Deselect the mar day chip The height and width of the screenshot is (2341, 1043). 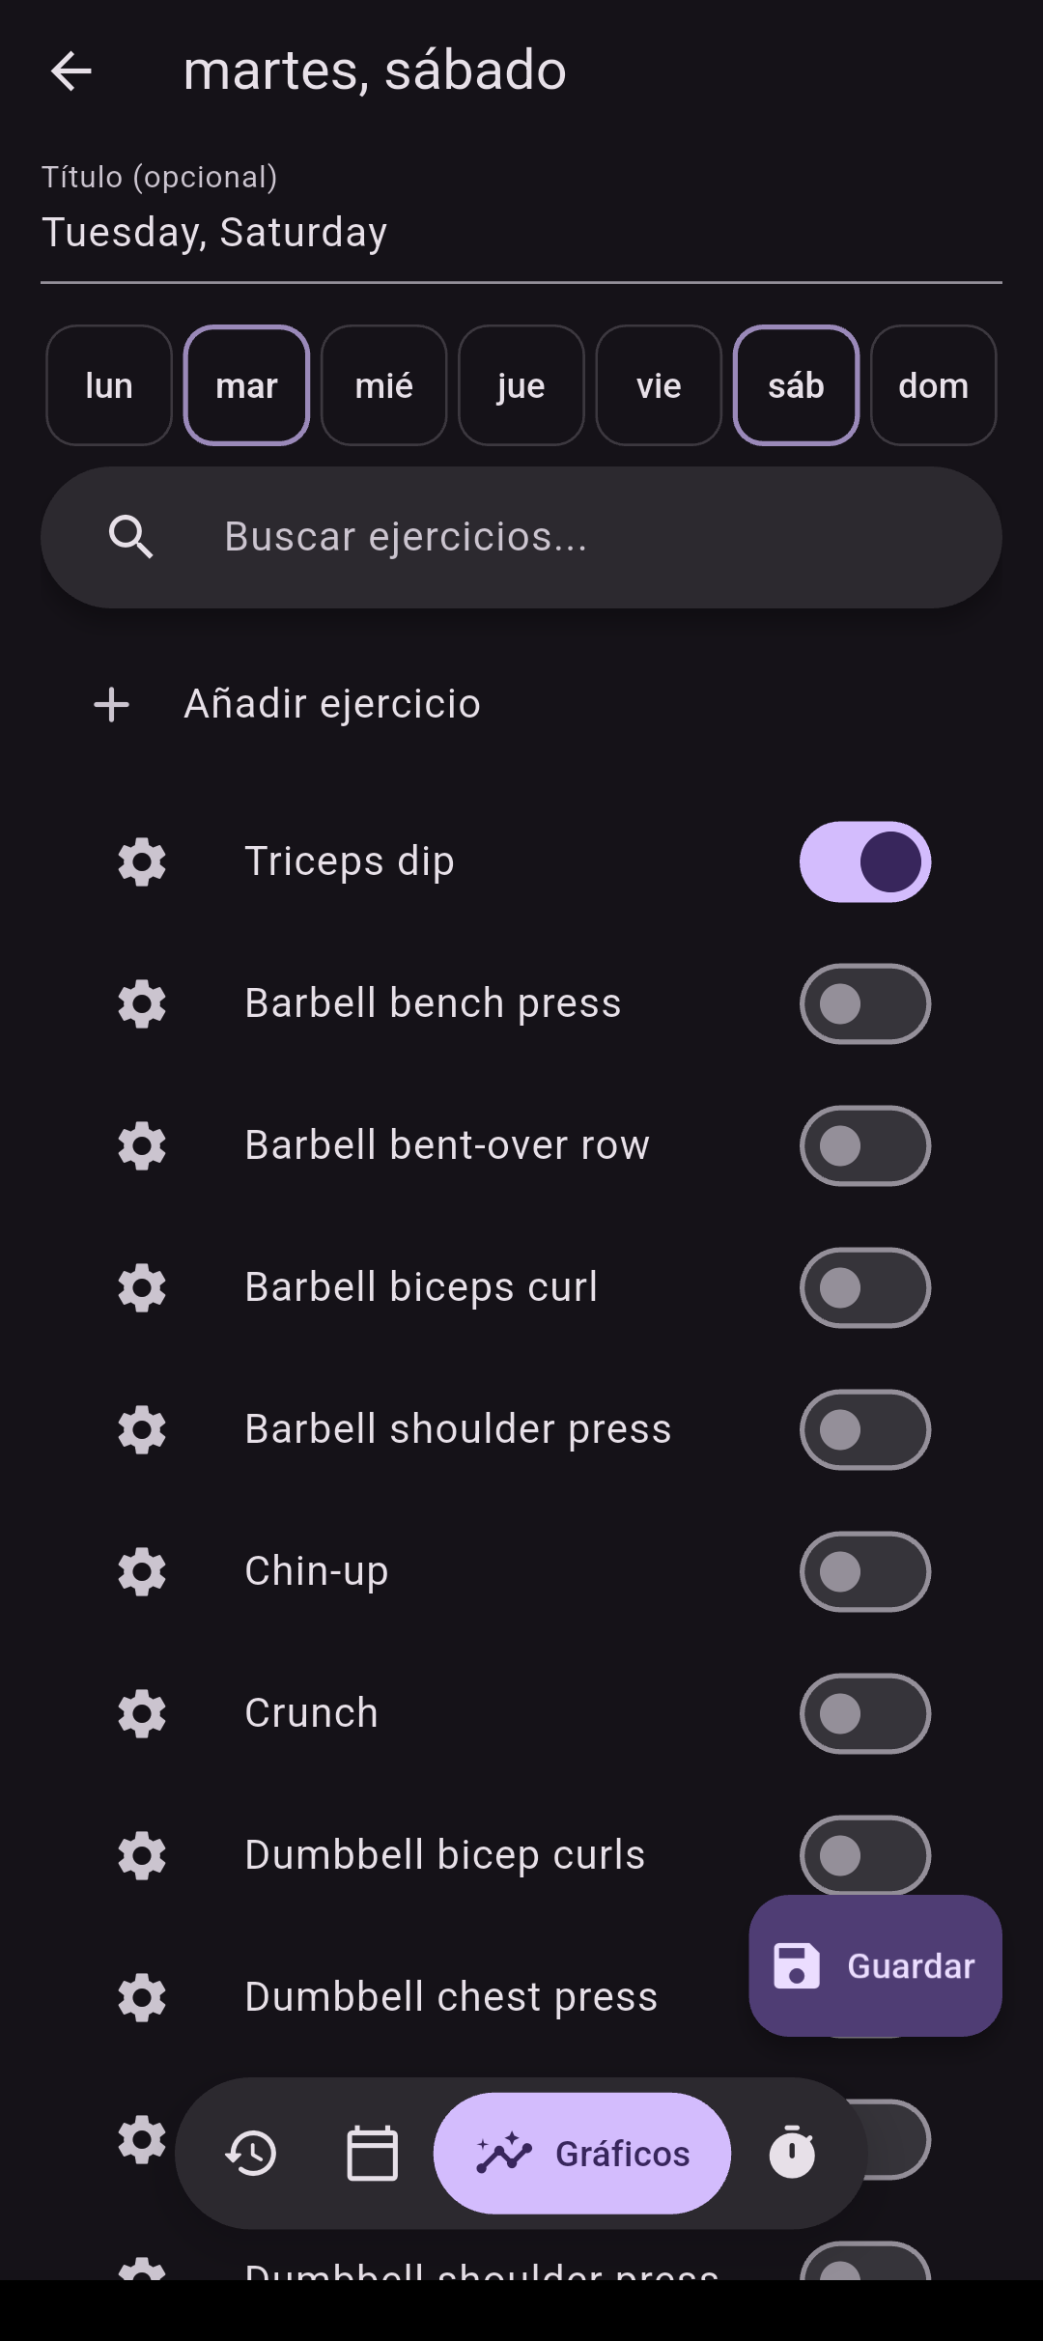(x=246, y=385)
